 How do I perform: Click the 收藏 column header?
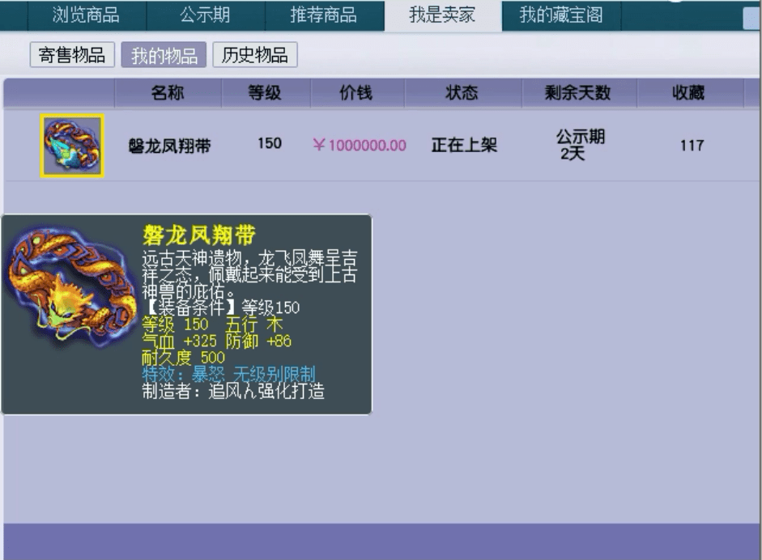pyautogui.click(x=688, y=93)
